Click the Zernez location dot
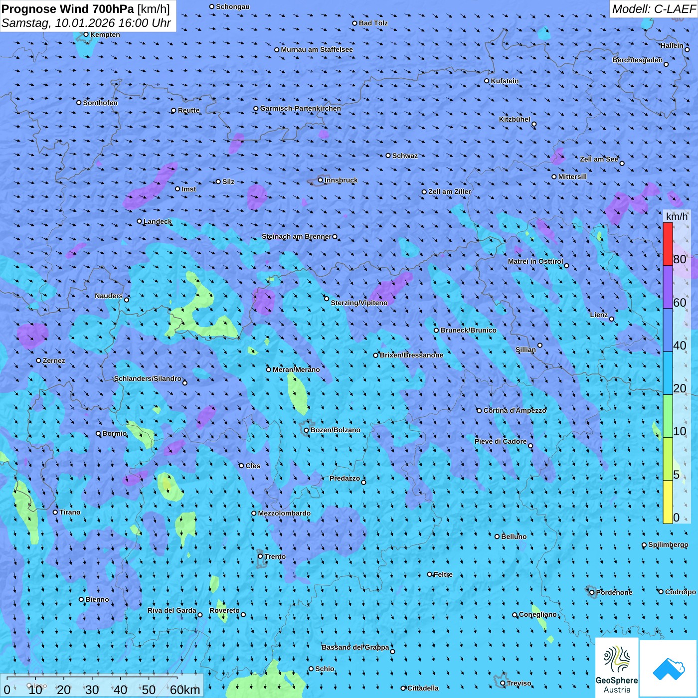698x698 pixels. pos(38,360)
